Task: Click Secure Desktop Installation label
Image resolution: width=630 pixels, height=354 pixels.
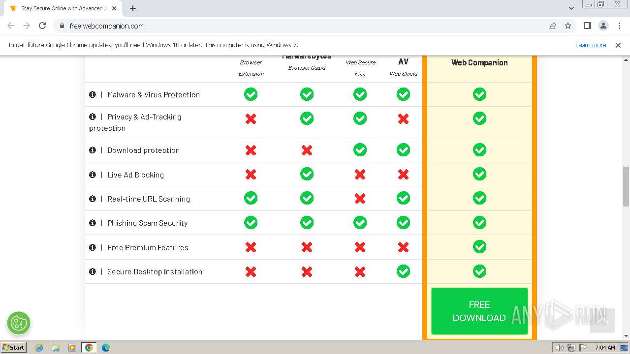Action: click(x=155, y=271)
